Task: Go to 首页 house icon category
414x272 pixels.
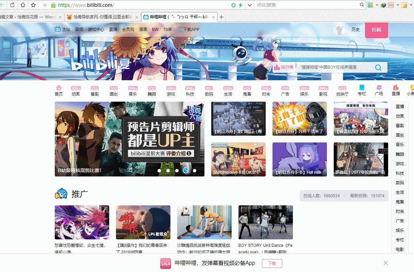Action: tap(59, 91)
